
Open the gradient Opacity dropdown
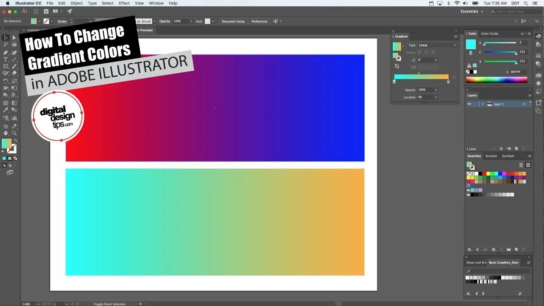tap(436, 90)
